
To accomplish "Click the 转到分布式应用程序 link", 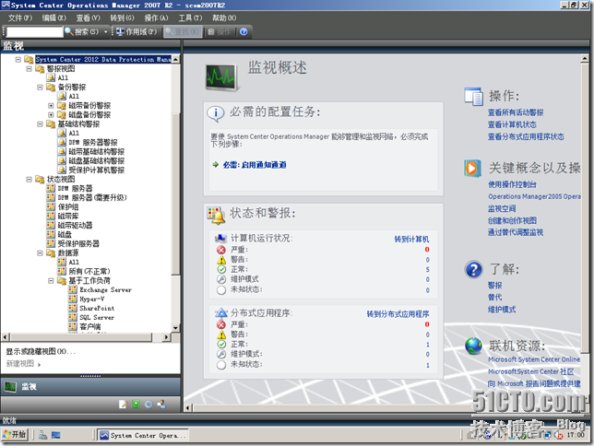I will (x=398, y=314).
